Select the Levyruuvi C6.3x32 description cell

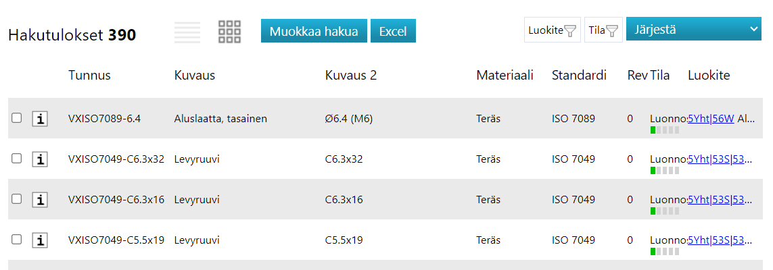tap(197, 159)
